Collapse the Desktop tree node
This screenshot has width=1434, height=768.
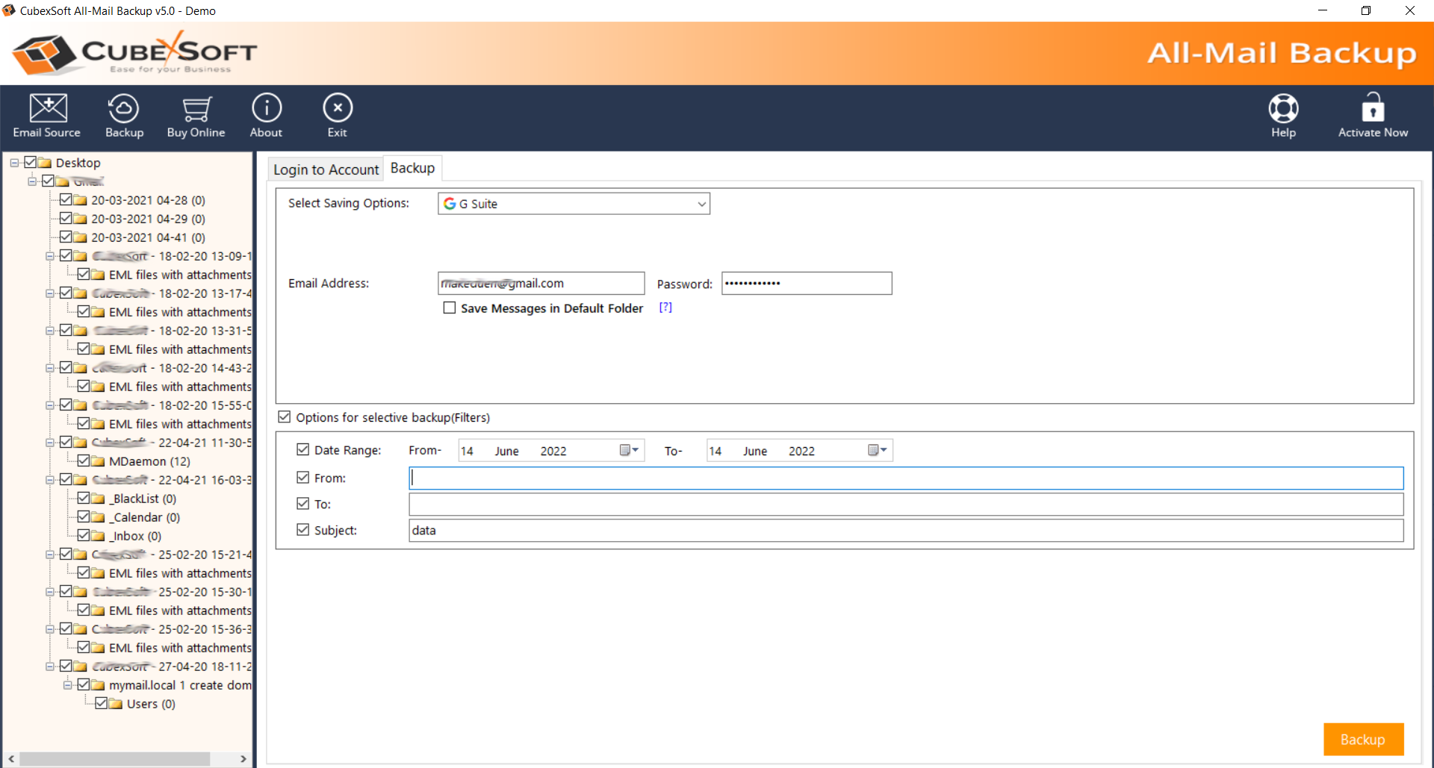(x=13, y=162)
